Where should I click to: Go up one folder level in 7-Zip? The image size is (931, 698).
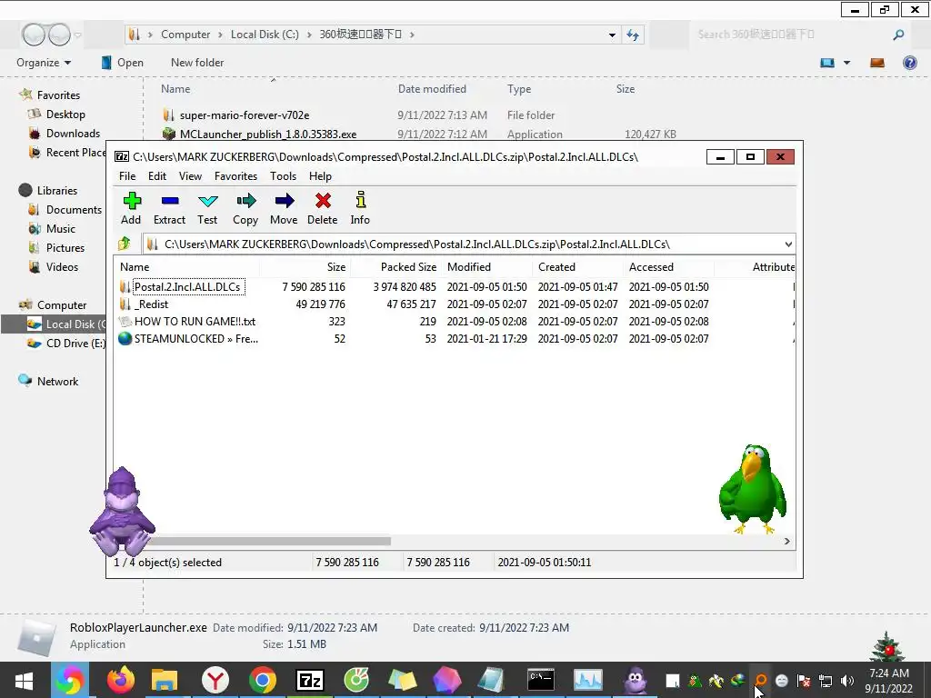point(125,244)
